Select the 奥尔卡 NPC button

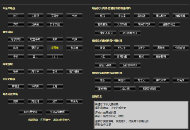[x=35, y=71]
